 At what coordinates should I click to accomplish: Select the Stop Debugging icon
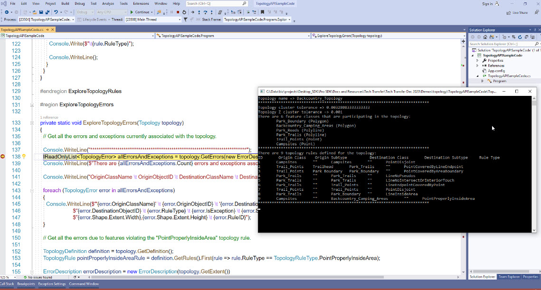tap(178, 13)
